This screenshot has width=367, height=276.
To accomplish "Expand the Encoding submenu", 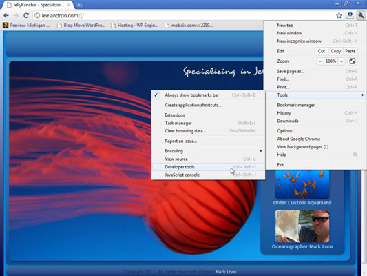I will click(209, 151).
